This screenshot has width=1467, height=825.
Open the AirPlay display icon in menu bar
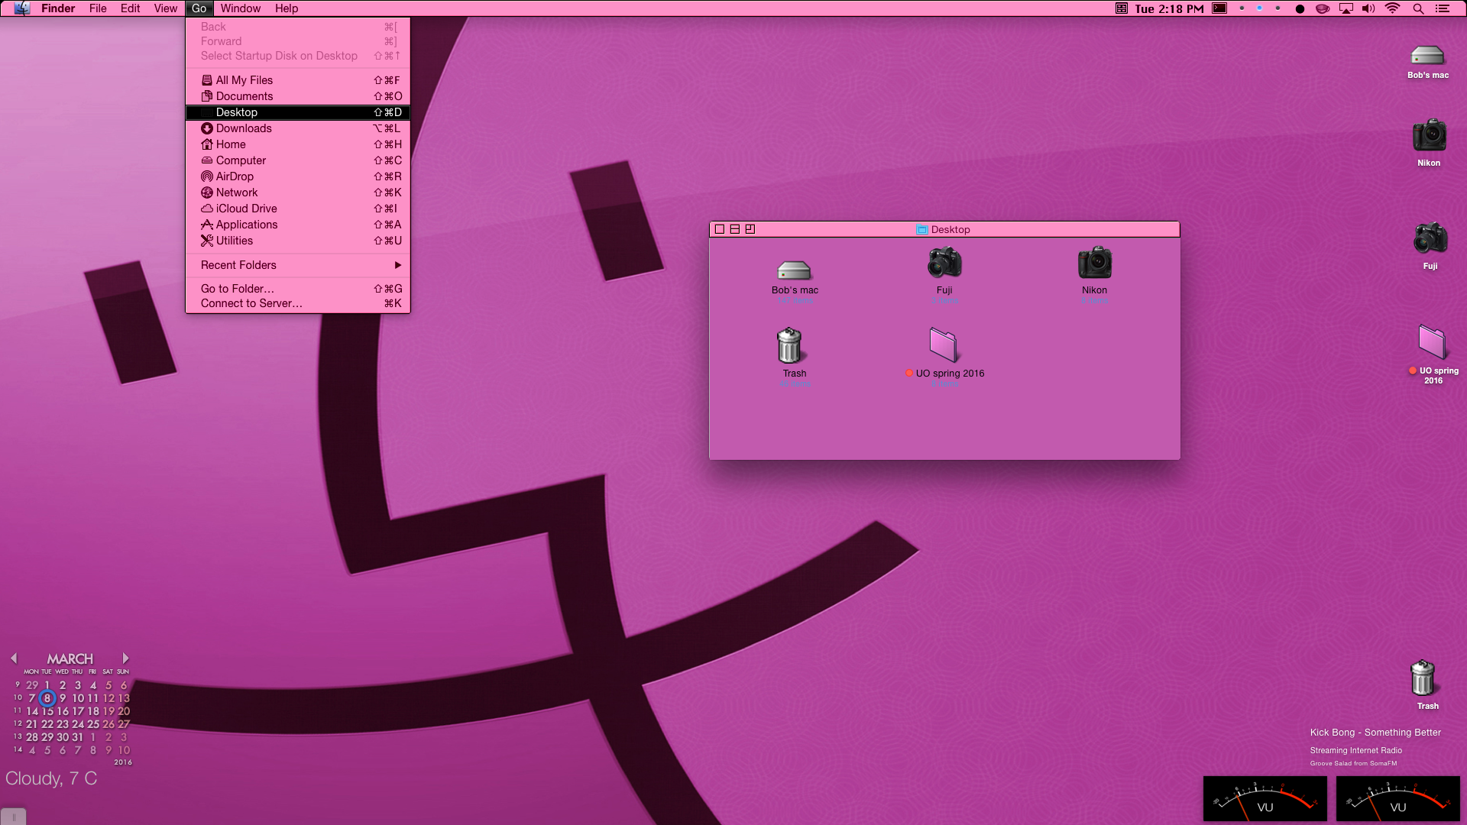1346,8
